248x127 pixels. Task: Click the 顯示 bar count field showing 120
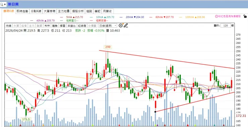pos(226,25)
